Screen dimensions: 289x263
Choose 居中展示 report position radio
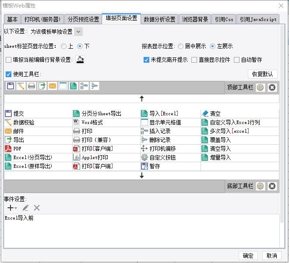[x=180, y=46]
